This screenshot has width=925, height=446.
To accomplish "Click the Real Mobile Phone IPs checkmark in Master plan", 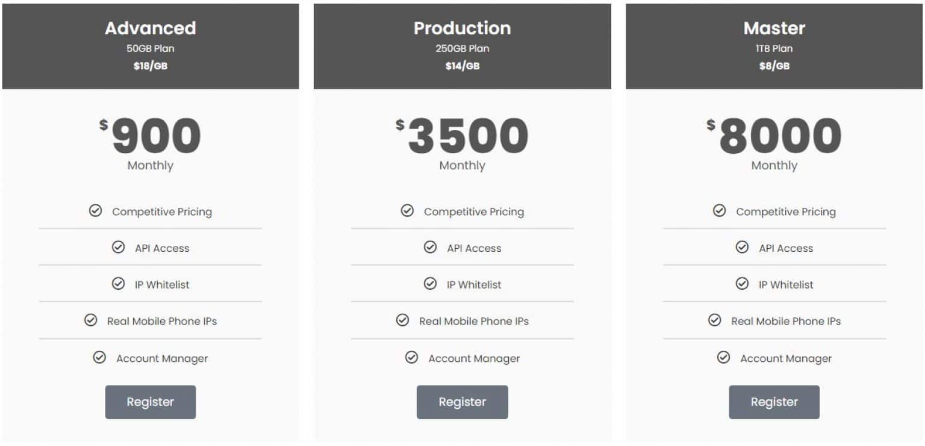I will tap(715, 320).
